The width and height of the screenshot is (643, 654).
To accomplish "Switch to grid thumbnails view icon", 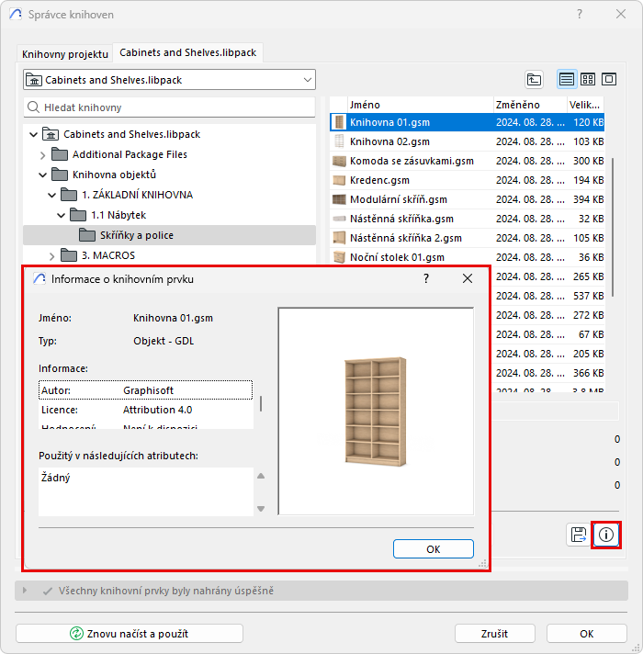I will pos(588,79).
